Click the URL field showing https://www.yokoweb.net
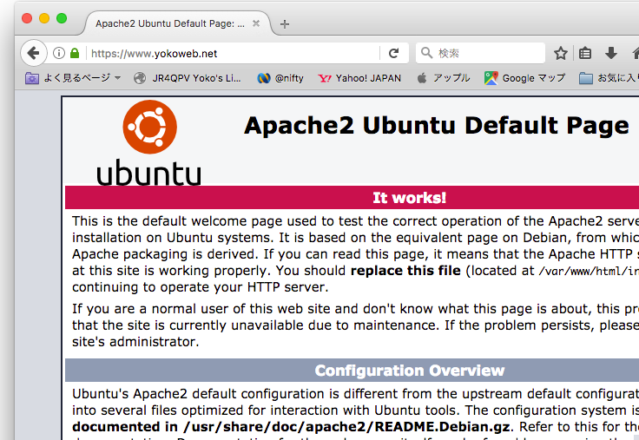Screen dimensions: 639x440 [233, 53]
